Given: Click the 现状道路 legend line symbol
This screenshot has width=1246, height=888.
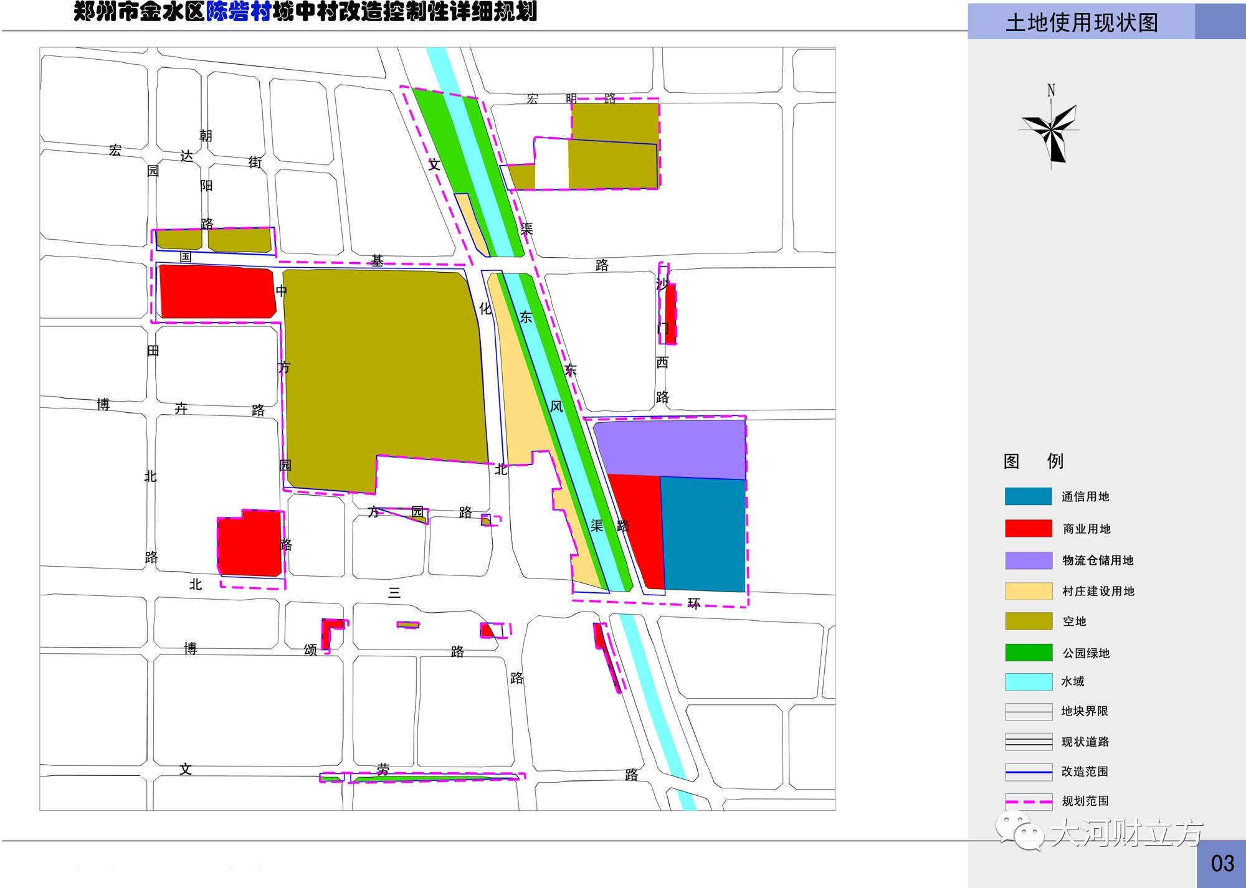Looking at the screenshot, I should 1028,741.
